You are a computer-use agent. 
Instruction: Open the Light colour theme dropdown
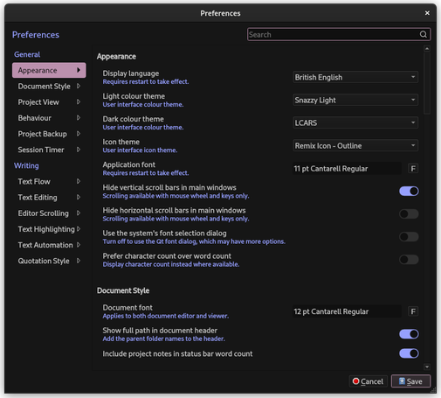tap(355, 100)
